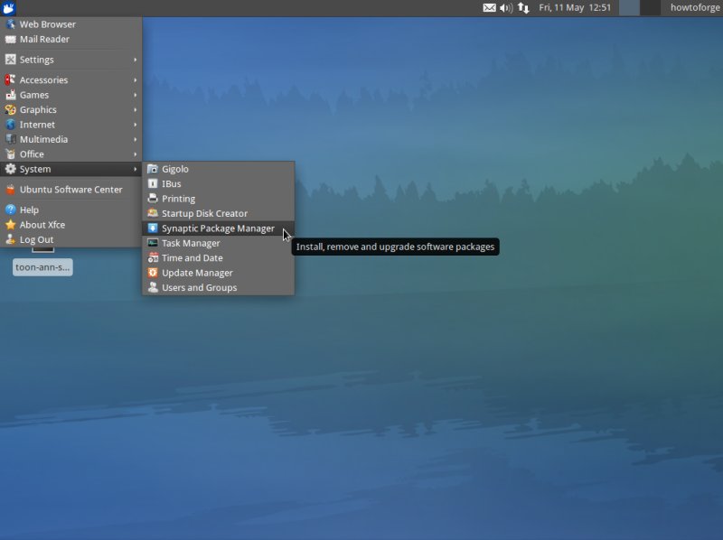Screen dimensions: 723x540
Task: Click the Fri, 11 May 12:51 clock
Action: (x=575, y=7)
